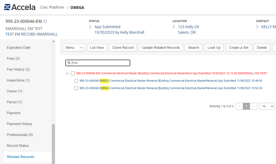
Task: Click the contact chevron icon near KELLY
Action: pyautogui.click(x=257, y=27)
